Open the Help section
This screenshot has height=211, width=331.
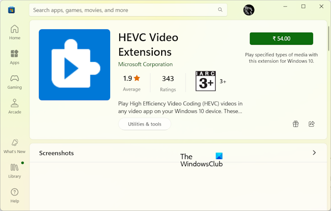pos(15,195)
